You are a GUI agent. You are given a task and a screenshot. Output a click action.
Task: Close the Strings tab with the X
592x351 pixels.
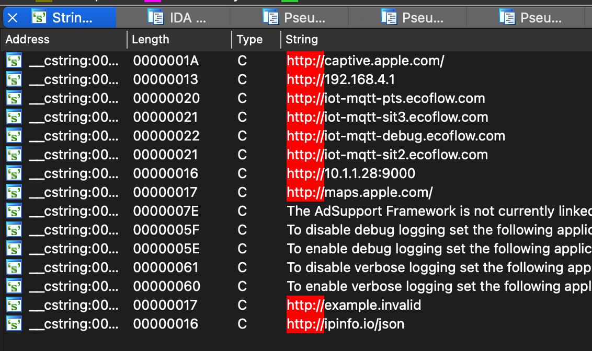[13, 18]
